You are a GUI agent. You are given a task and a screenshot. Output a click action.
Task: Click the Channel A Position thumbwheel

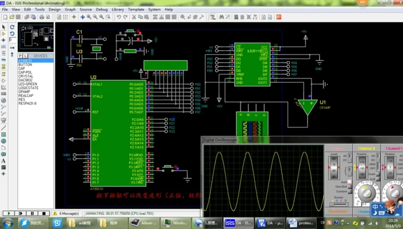point(362,168)
